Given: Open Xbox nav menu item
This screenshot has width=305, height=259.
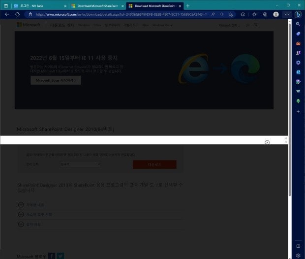Looking at the screenshot, I should pos(145,25).
